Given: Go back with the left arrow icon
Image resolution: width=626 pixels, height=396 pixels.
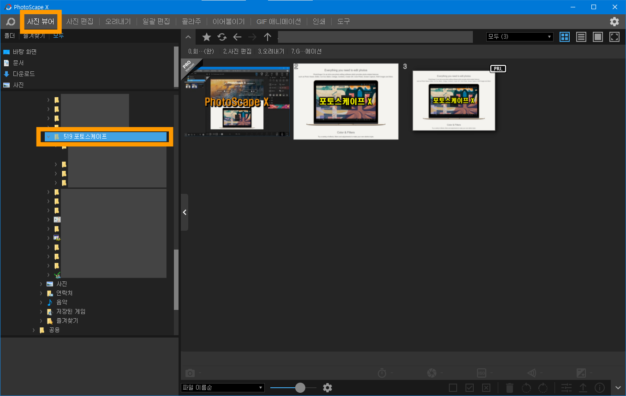Looking at the screenshot, I should [x=237, y=37].
